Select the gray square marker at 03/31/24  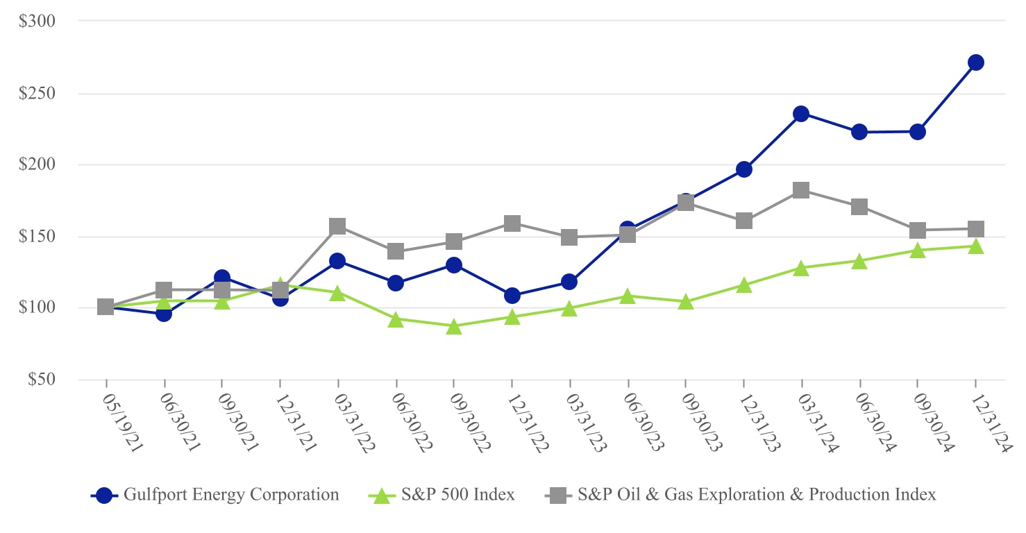pos(801,190)
